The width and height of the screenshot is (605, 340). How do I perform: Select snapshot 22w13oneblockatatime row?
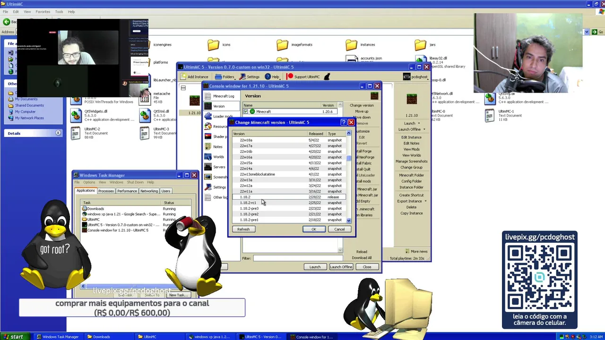(x=289, y=174)
